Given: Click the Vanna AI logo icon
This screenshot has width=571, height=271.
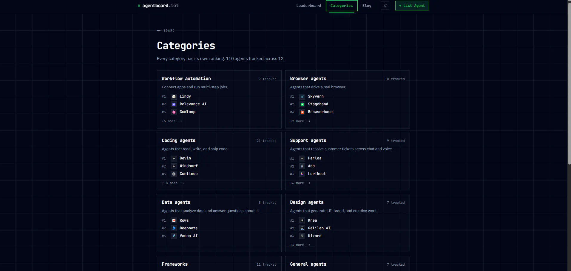Looking at the screenshot, I should click(174, 236).
